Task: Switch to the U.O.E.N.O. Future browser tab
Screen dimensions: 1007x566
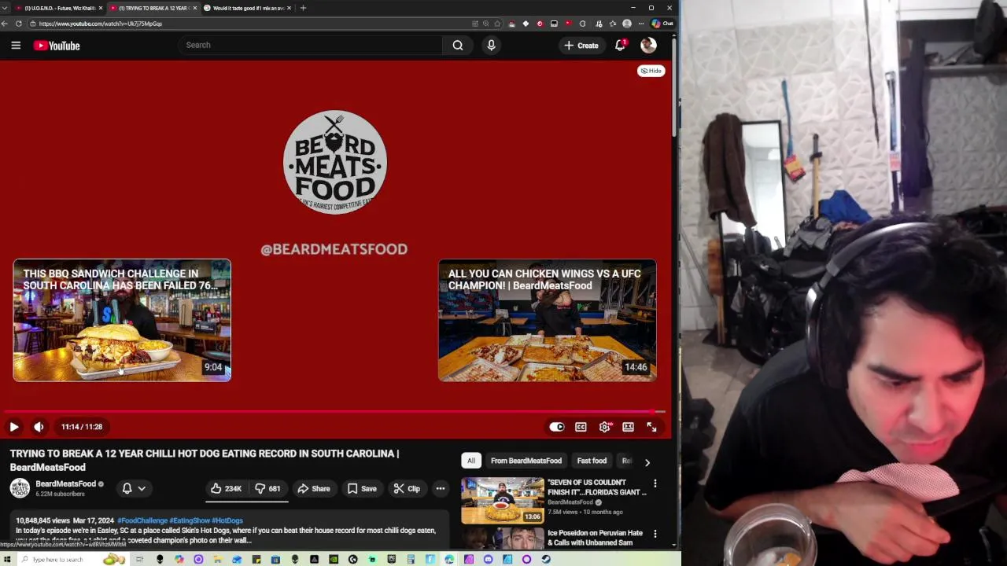Action: (59, 8)
